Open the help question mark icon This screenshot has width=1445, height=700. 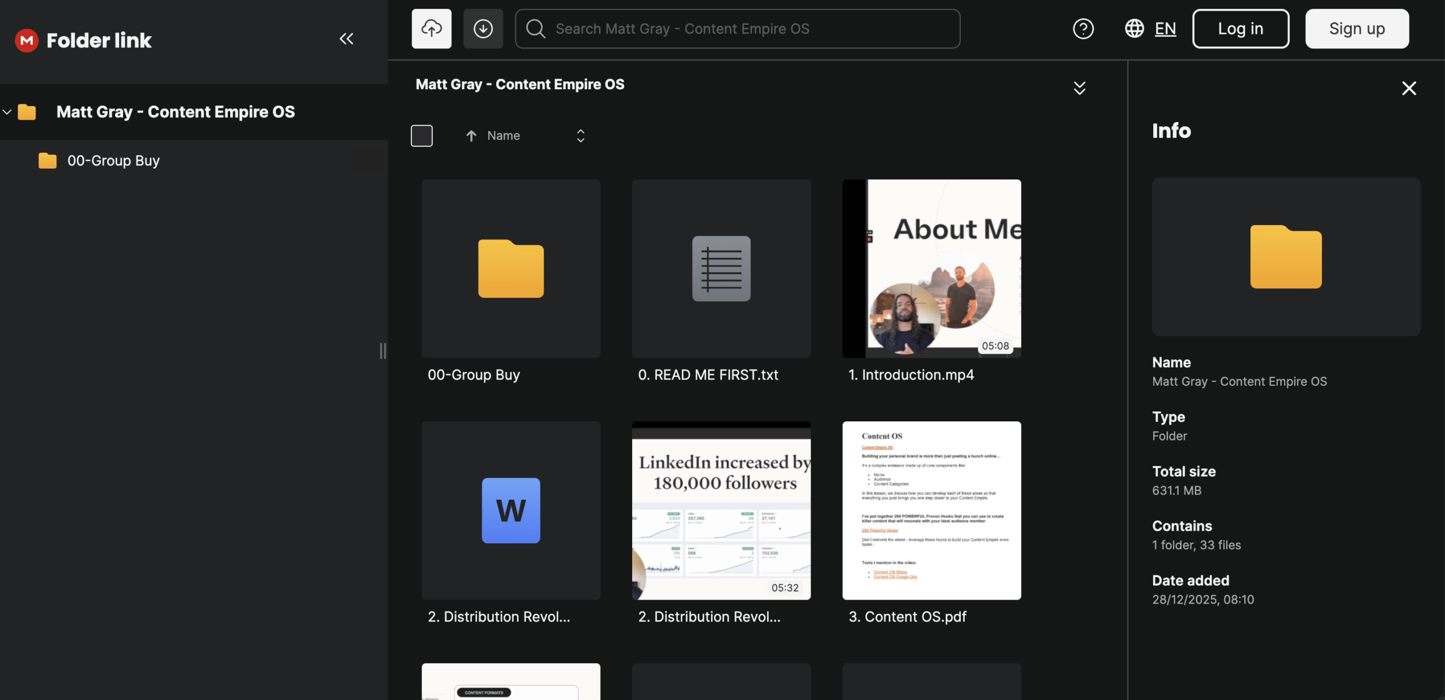1083,29
